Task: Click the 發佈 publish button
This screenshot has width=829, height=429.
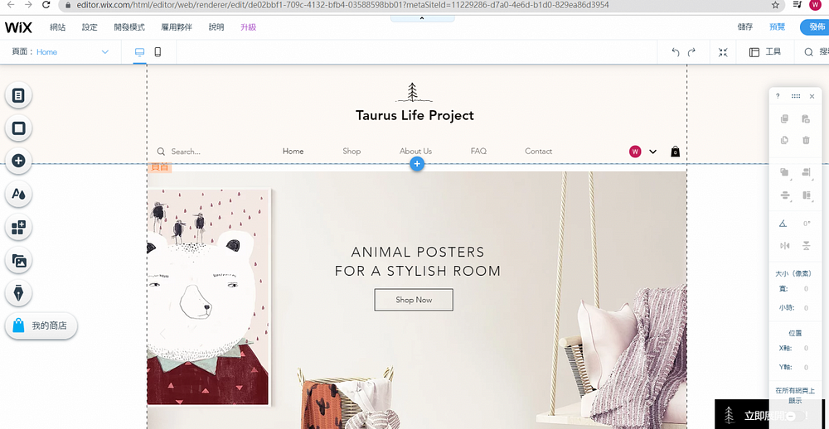Action: click(x=815, y=27)
